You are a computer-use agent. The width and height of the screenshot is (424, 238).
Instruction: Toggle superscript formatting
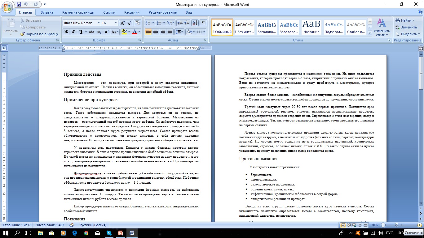[106, 32]
